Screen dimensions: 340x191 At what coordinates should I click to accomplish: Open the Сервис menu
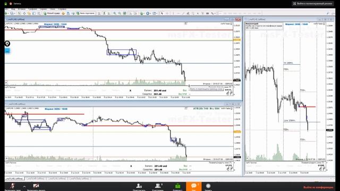(x=43, y=9)
